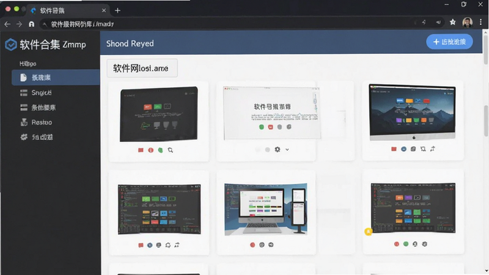Click the 软件合集 Zmmp logo icon
The height and width of the screenshot is (275, 489).
11,45
